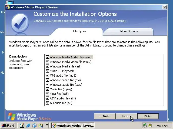The image size is (173, 129).
Task: Close the Windows Media Player setup window
Action: pyautogui.click(x=165, y=7)
